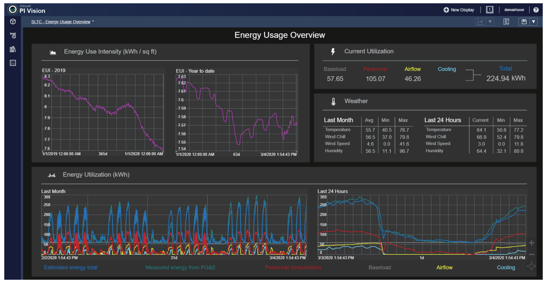Open the feedback notification icon
Image resolution: width=548 pixels, height=284 pixels.
coord(490,10)
